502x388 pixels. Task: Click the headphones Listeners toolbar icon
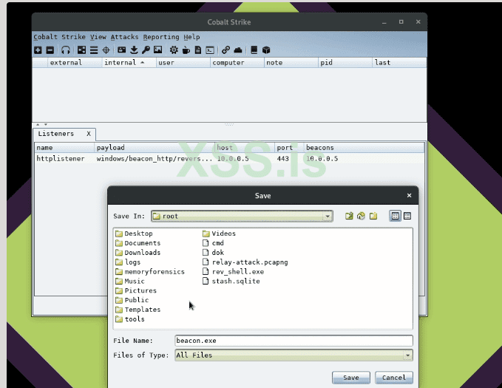point(66,50)
